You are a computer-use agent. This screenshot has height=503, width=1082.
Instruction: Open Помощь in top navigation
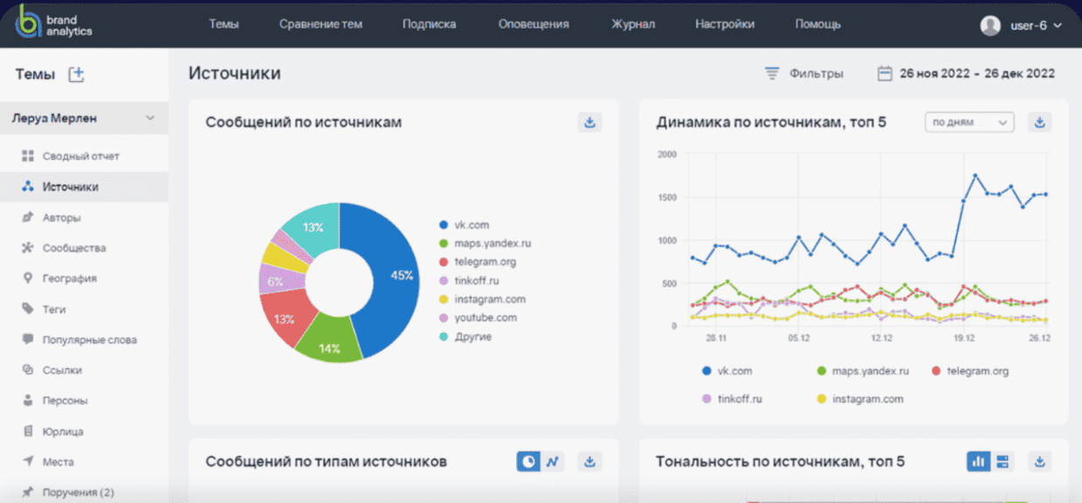point(818,24)
